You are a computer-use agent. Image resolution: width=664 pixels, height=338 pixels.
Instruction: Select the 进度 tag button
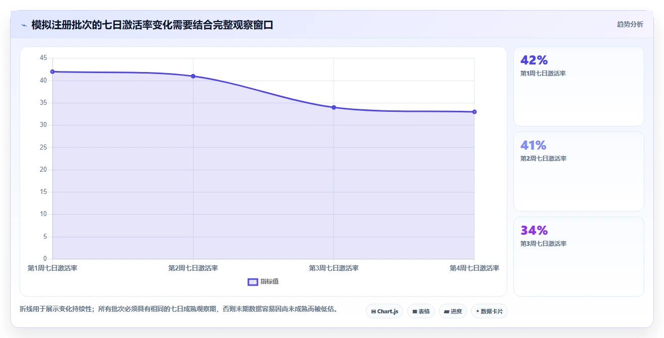453,311
